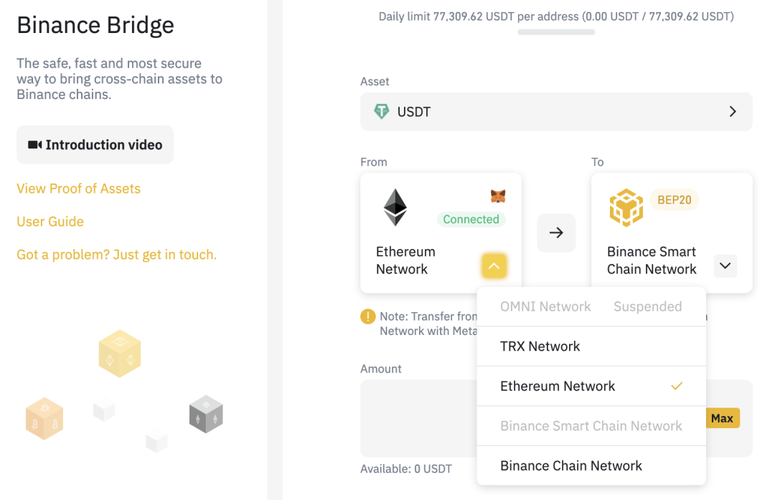Click the gray Ethereum cube illustration
The image size is (775, 500).
206,414
